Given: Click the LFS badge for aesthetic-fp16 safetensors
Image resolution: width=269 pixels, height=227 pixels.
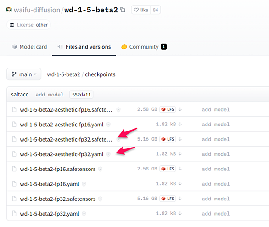Looking at the screenshot, I should [168, 109].
